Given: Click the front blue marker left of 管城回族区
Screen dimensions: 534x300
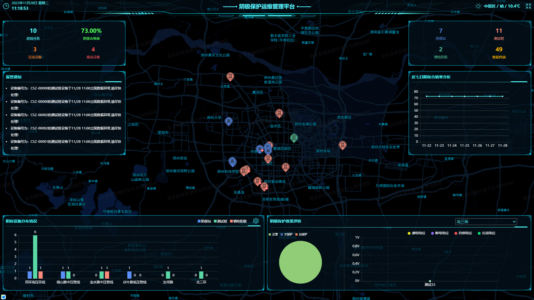Looking at the screenshot, I should [268, 151].
